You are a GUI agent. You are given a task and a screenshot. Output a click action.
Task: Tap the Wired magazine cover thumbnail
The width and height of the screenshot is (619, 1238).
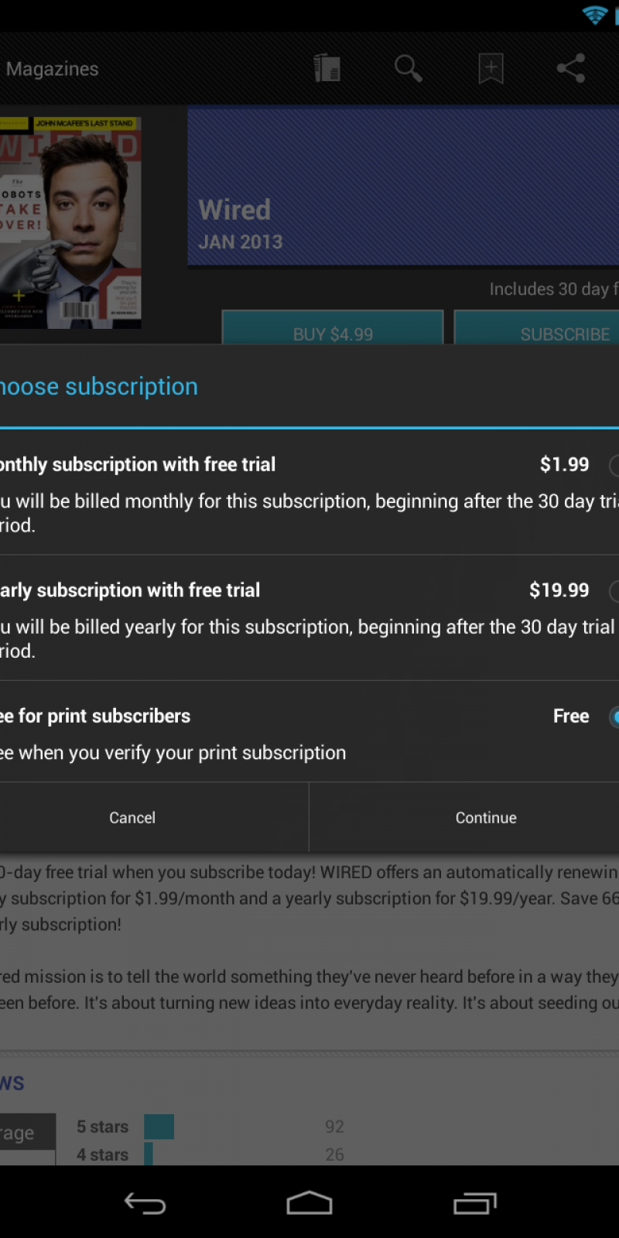click(x=70, y=222)
